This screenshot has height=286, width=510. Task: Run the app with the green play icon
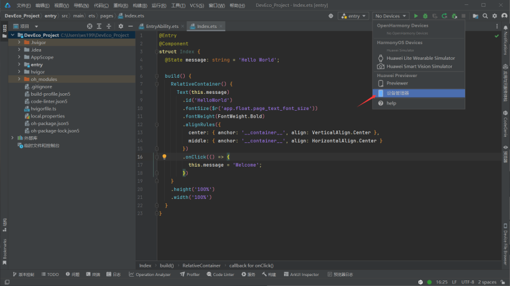coord(415,16)
